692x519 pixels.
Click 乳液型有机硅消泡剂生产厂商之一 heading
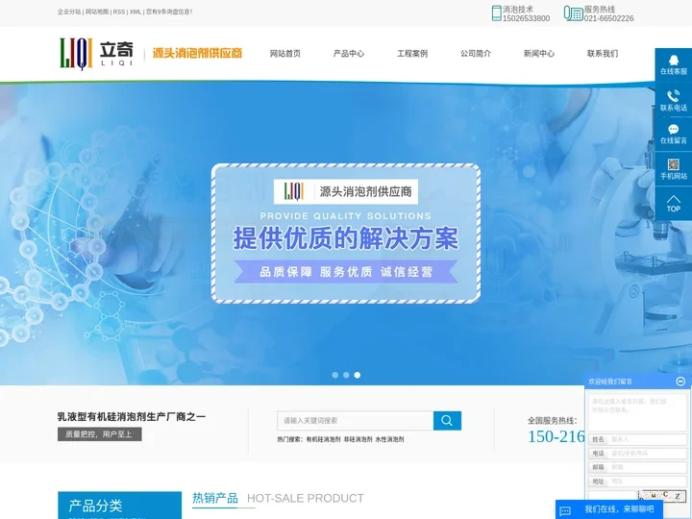(132, 416)
